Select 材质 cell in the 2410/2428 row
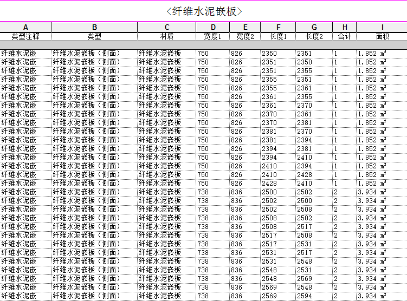The image size is (407, 301). point(166,175)
